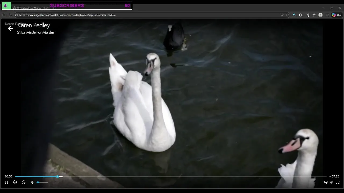View site information lock icon
Image resolution: width=344 pixels, height=193 pixels.
16,15
